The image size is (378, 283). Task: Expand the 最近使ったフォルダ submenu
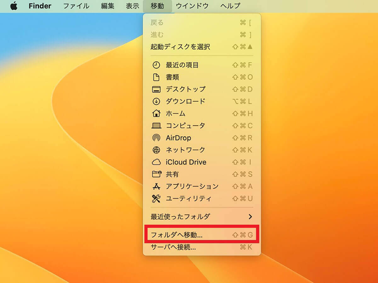(202, 217)
